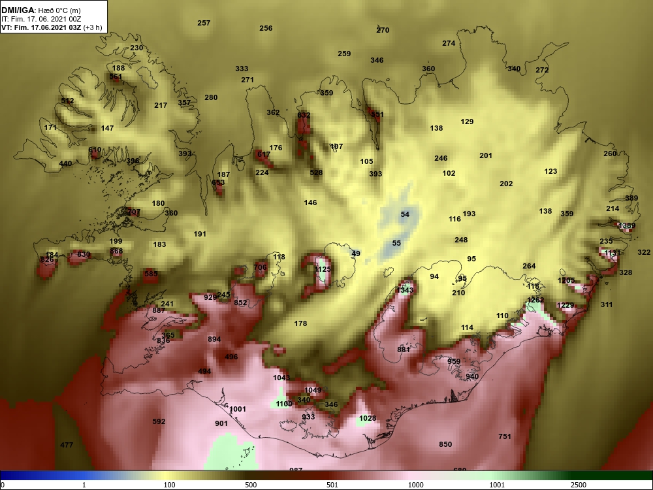
Task: Click the map value '929'
Action: tap(210, 297)
